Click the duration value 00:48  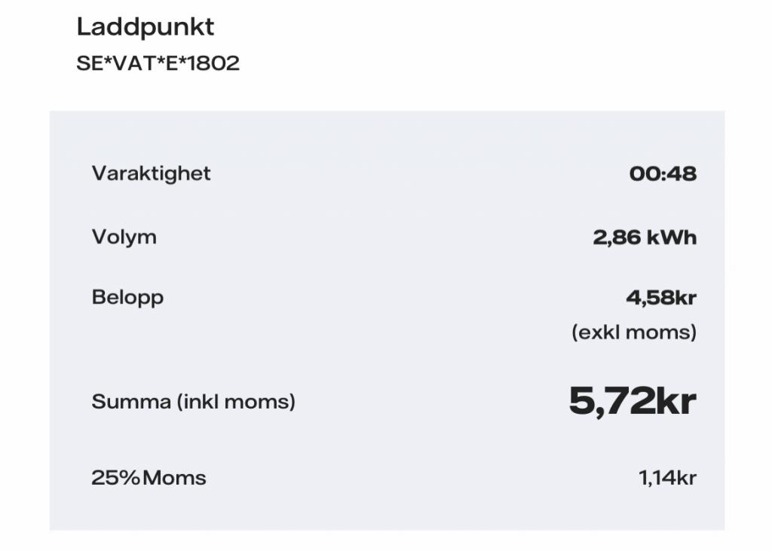(663, 174)
